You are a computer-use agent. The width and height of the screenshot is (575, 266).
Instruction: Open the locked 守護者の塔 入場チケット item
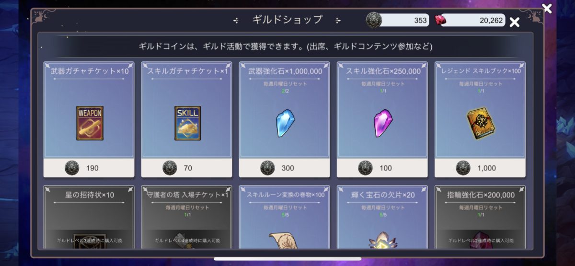(x=186, y=217)
